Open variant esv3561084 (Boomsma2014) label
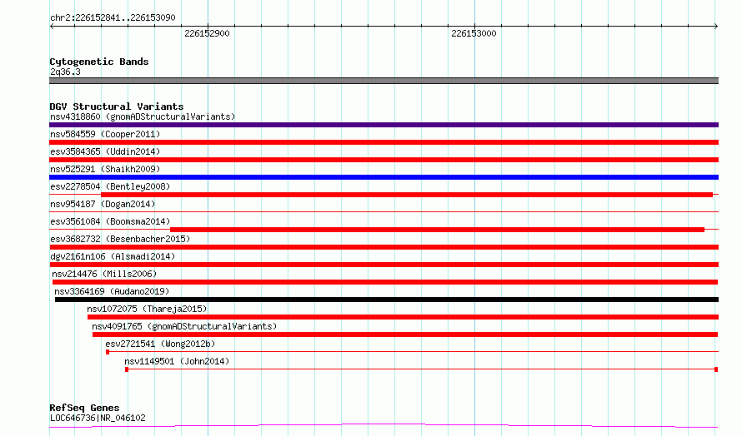The image size is (742, 436). point(110,221)
